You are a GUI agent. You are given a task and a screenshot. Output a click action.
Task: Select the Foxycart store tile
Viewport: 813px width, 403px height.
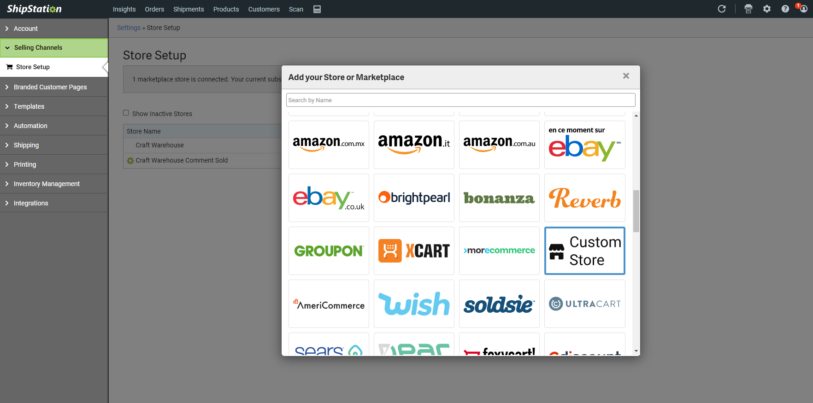click(x=499, y=344)
